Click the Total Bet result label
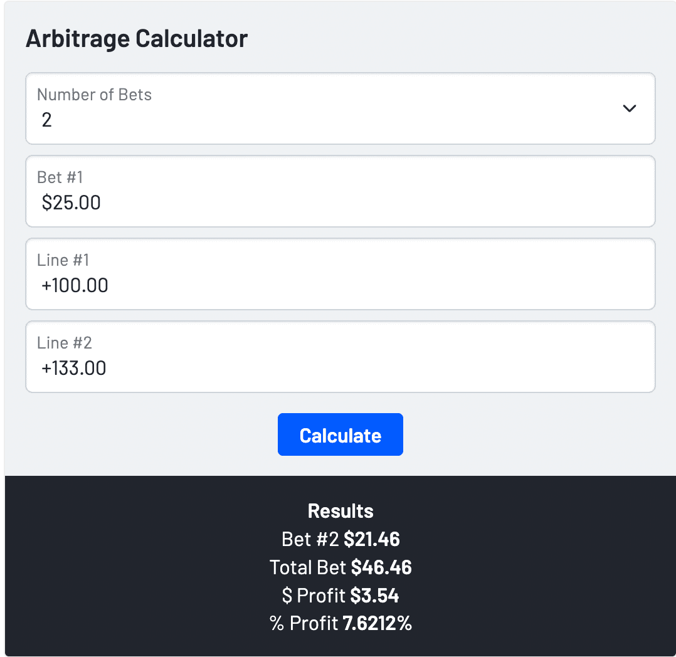676x657 pixels. [308, 567]
